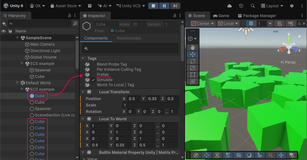307x160 pixels.
Task: Collapse Builtin Material Property section
Action: coord(83,152)
